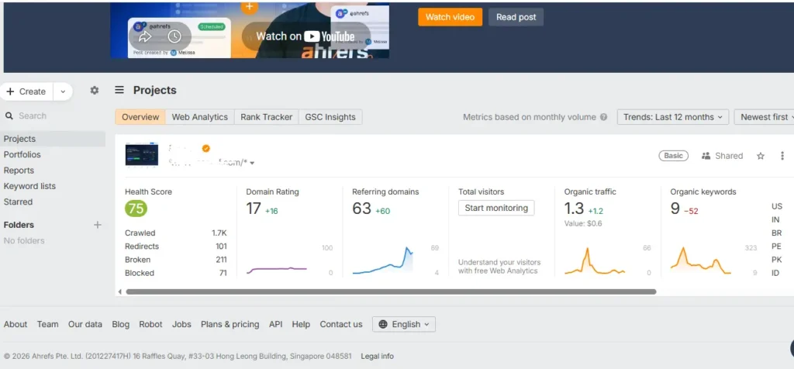Click the Watch video button

[451, 17]
